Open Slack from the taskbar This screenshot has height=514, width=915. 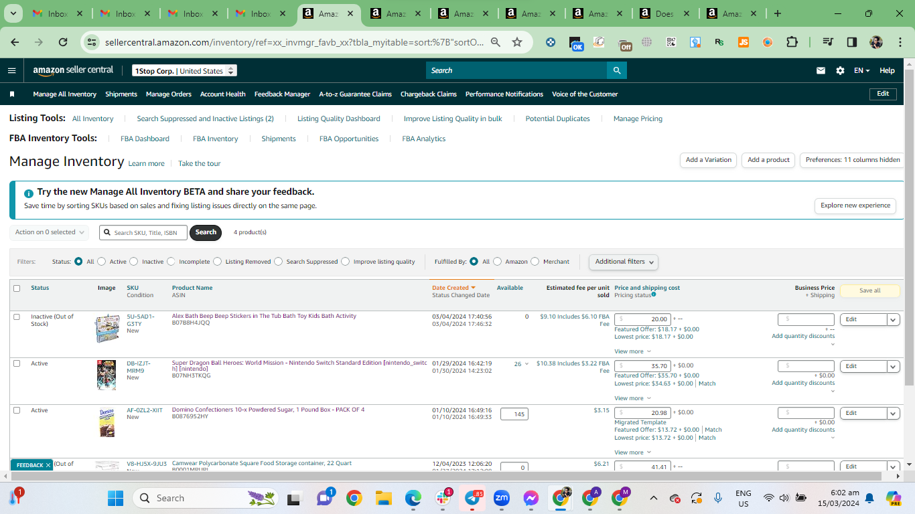point(442,498)
